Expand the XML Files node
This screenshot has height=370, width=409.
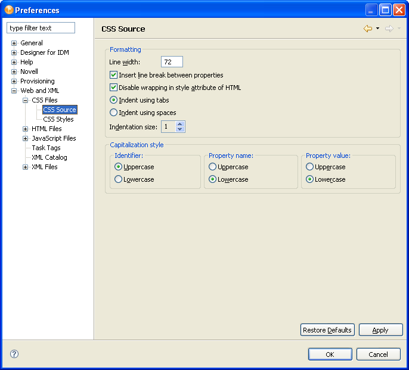tap(25, 167)
